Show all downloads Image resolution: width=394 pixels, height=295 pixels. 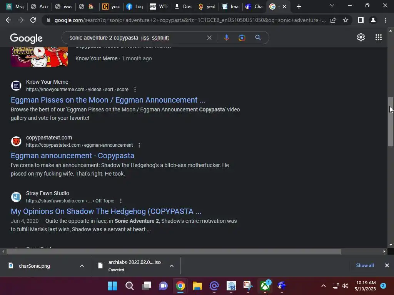365,265
